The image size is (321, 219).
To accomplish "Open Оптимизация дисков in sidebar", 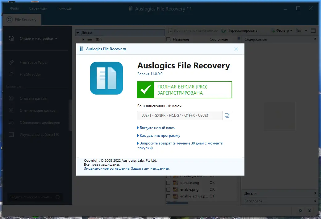I will pos(38,111).
